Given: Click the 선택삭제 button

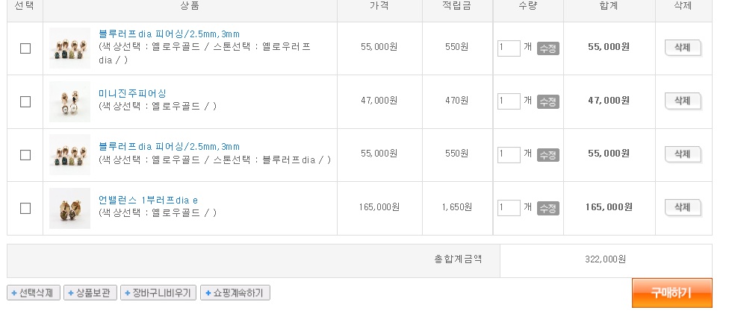Looking at the screenshot, I should point(34,293).
